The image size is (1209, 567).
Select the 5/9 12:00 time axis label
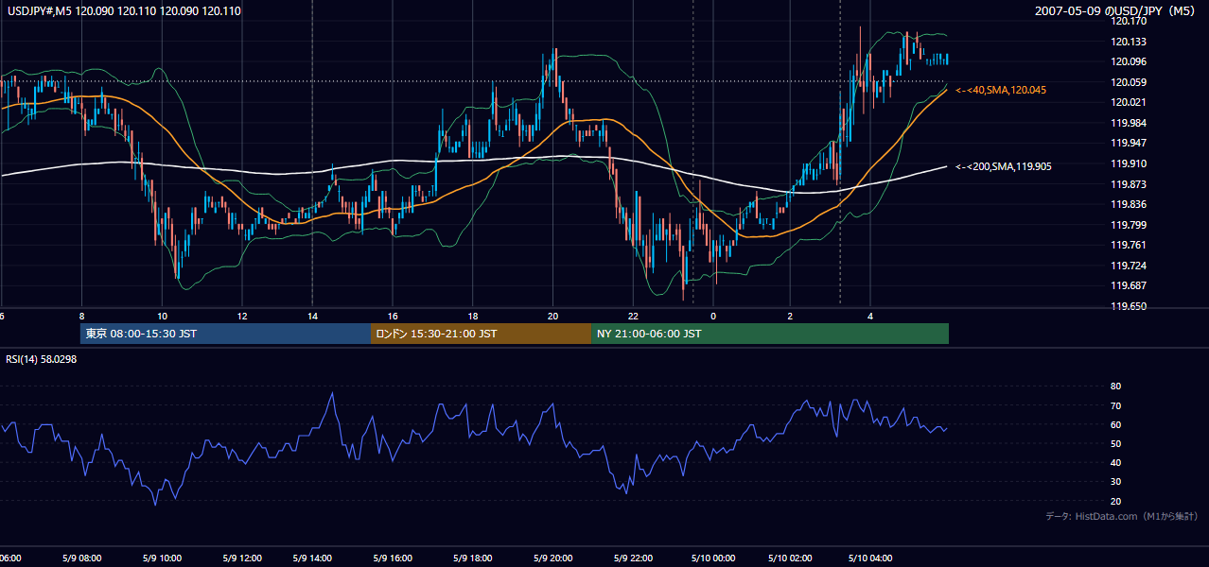click(242, 558)
